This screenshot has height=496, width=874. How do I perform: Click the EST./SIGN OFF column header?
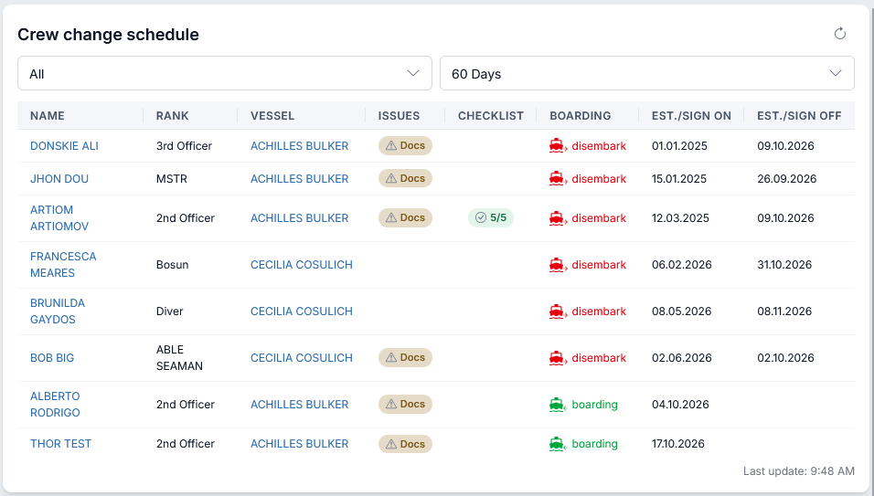pyautogui.click(x=799, y=116)
